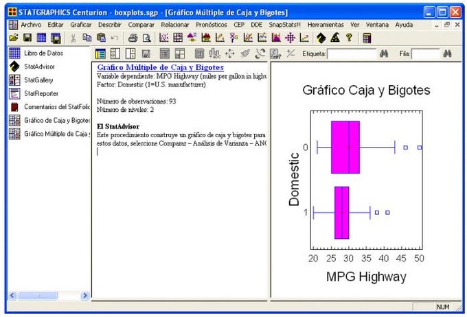The image size is (467, 317).
Task: Click the magenta box for Domestic 0
Action: coord(345,148)
